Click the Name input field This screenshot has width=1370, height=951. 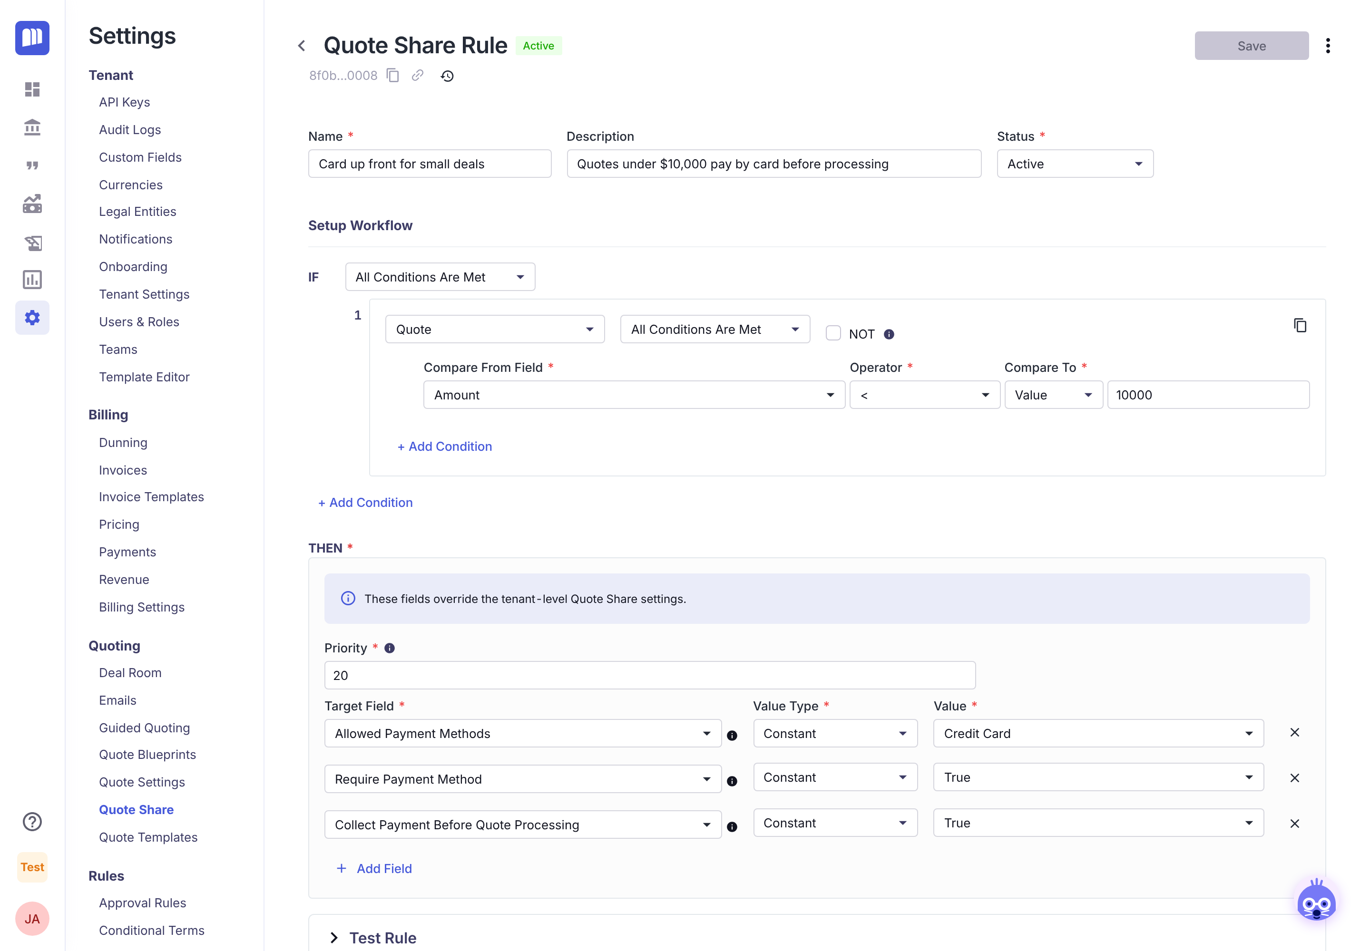click(430, 164)
